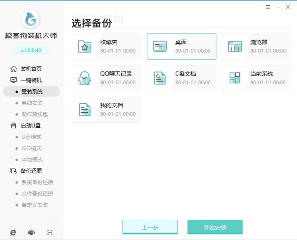
Task: Toggle the 桌面 desktop backup option
Action: (181, 46)
